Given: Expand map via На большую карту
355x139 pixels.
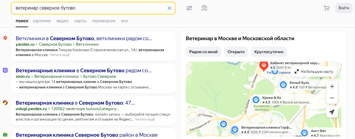Looking at the screenshot, I should [x=314, y=71].
